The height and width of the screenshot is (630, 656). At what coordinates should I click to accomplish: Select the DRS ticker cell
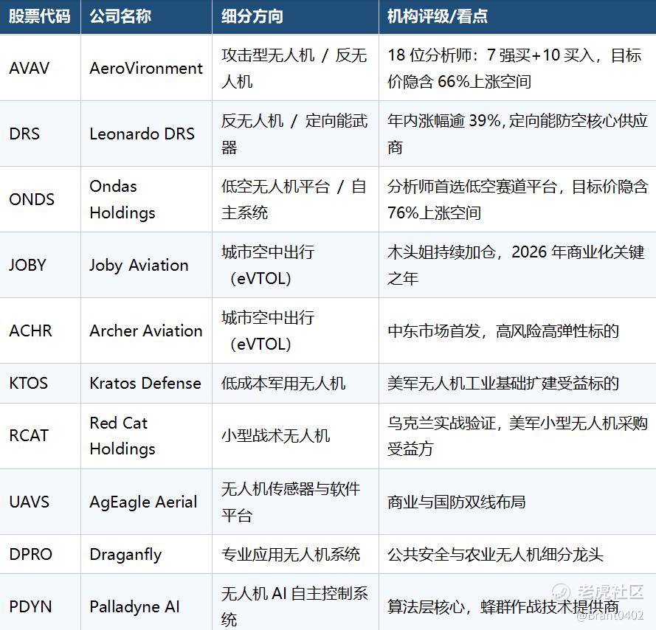40,134
